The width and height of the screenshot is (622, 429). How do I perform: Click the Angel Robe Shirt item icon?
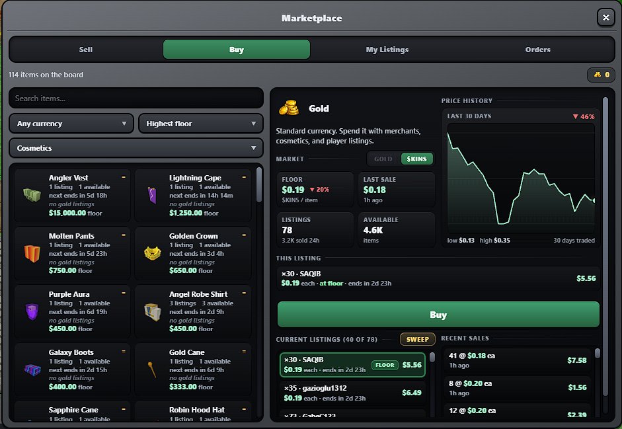pyautogui.click(x=152, y=311)
